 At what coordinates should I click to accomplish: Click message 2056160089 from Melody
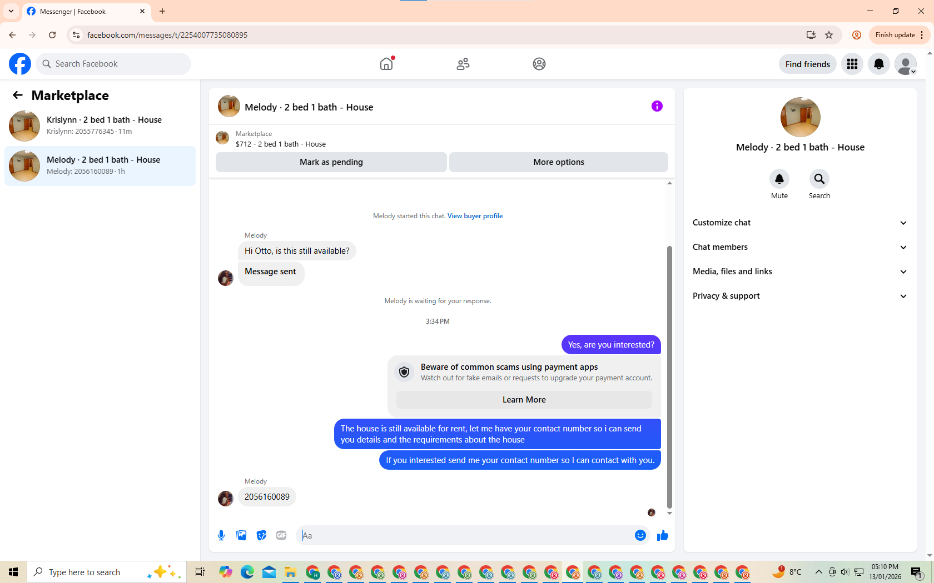267,497
